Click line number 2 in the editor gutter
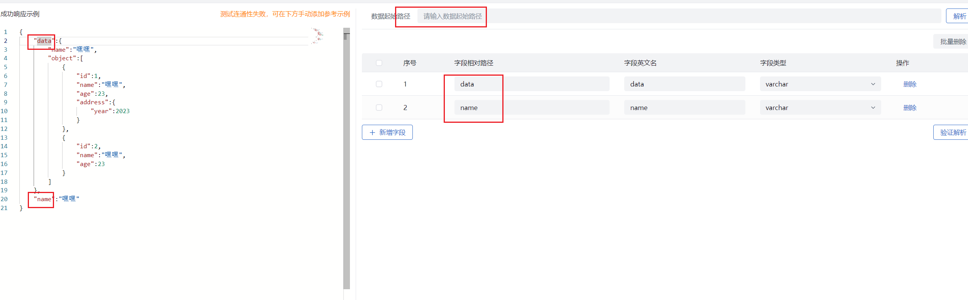Viewport: 968px width, 300px height. tap(5, 41)
